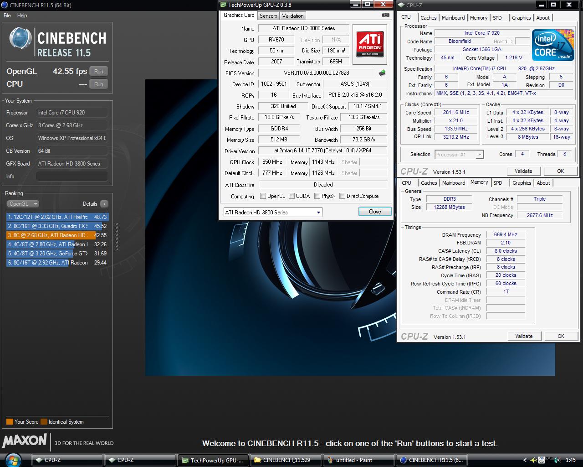Click Validate in CPU-Z processor window

[523, 171]
